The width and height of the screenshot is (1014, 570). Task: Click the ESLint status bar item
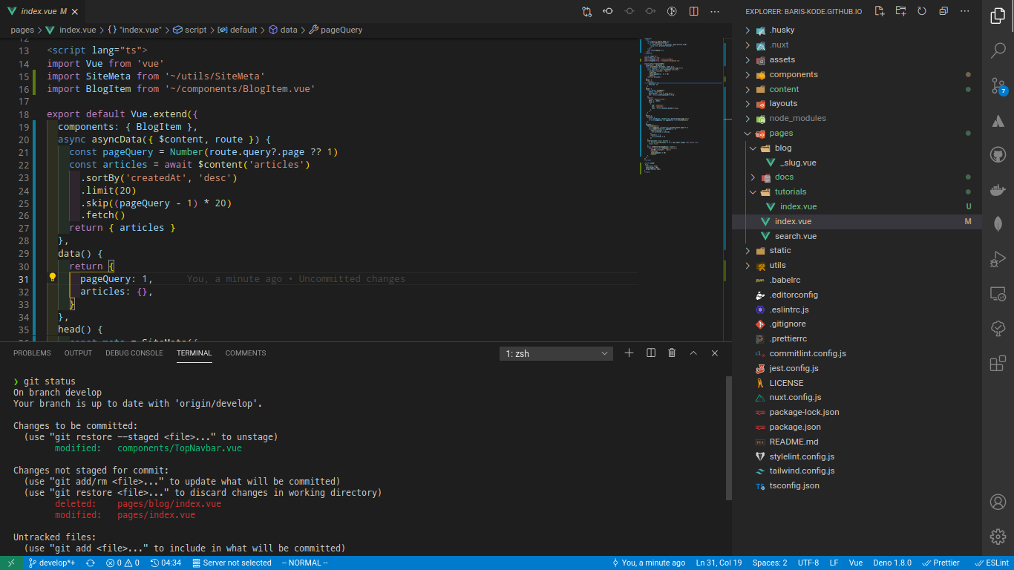(991, 563)
